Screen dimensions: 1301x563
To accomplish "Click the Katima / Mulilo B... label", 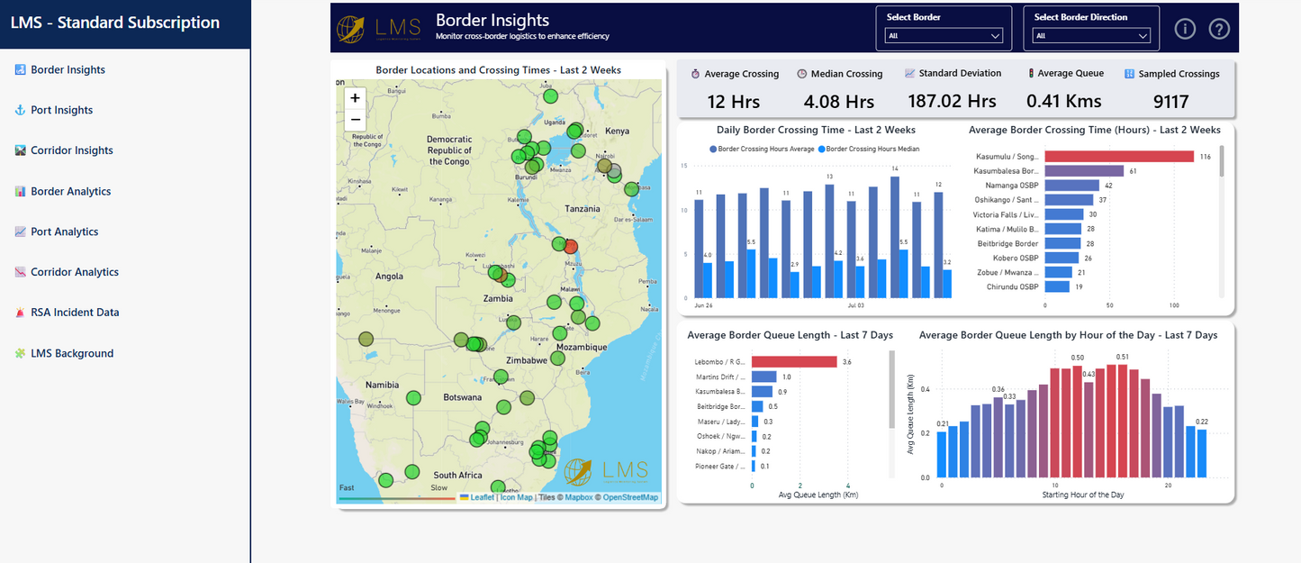I will 1007,229.
